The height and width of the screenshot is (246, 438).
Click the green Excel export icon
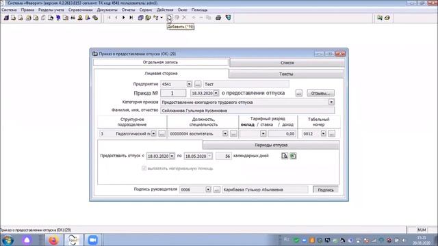[293, 156]
